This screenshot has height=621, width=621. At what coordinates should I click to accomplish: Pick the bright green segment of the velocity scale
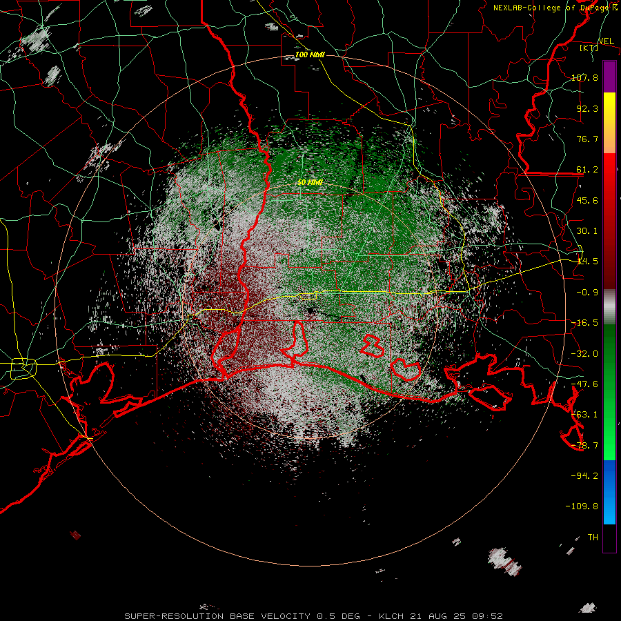point(609,444)
